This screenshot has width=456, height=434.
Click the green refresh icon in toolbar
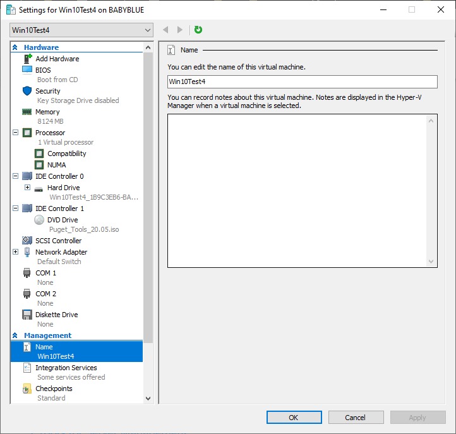(198, 30)
